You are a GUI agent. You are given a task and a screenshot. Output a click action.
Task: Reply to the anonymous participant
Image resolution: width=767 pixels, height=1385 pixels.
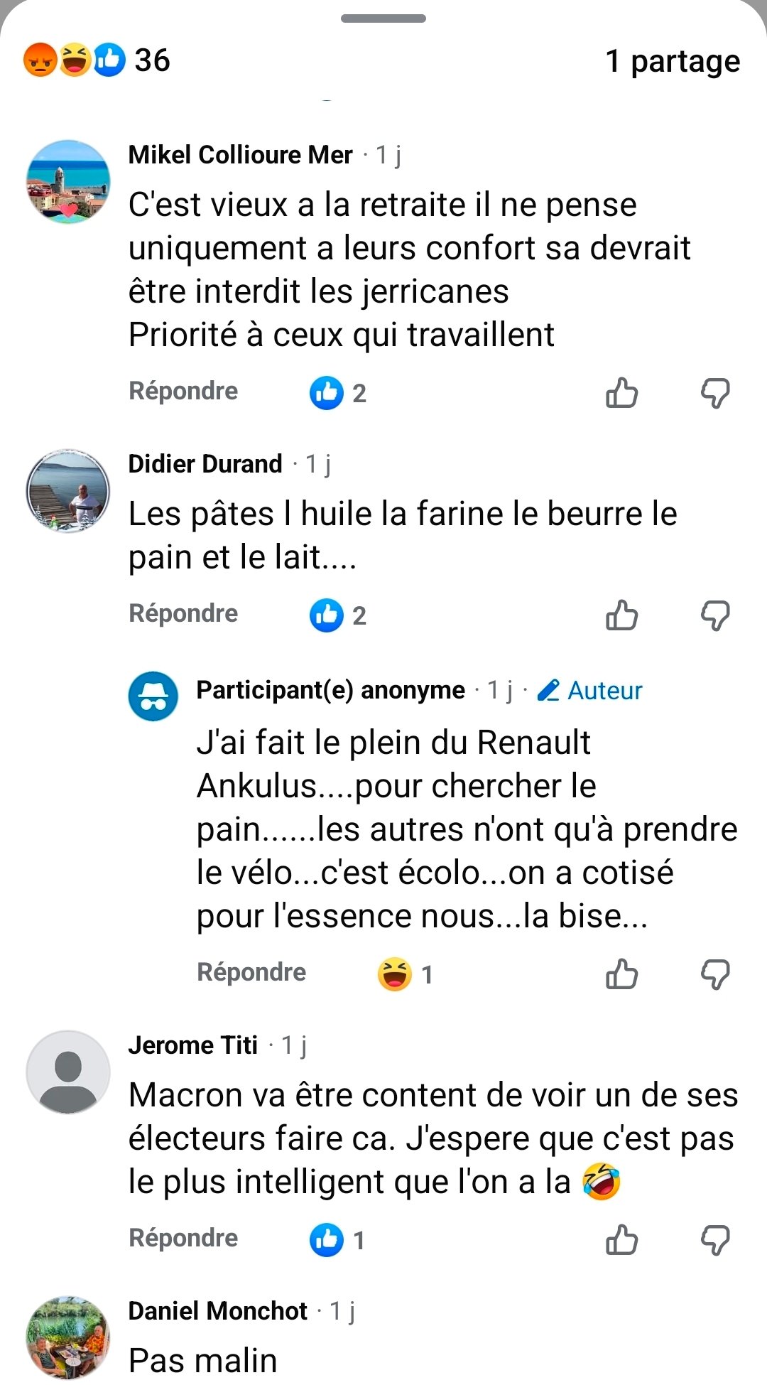[251, 972]
